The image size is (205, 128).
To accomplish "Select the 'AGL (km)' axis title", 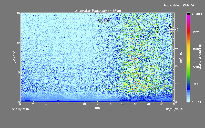I will [x=14, y=57].
